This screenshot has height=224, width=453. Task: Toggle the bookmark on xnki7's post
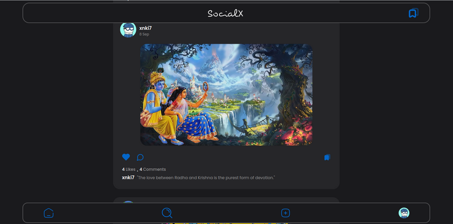pos(327,157)
